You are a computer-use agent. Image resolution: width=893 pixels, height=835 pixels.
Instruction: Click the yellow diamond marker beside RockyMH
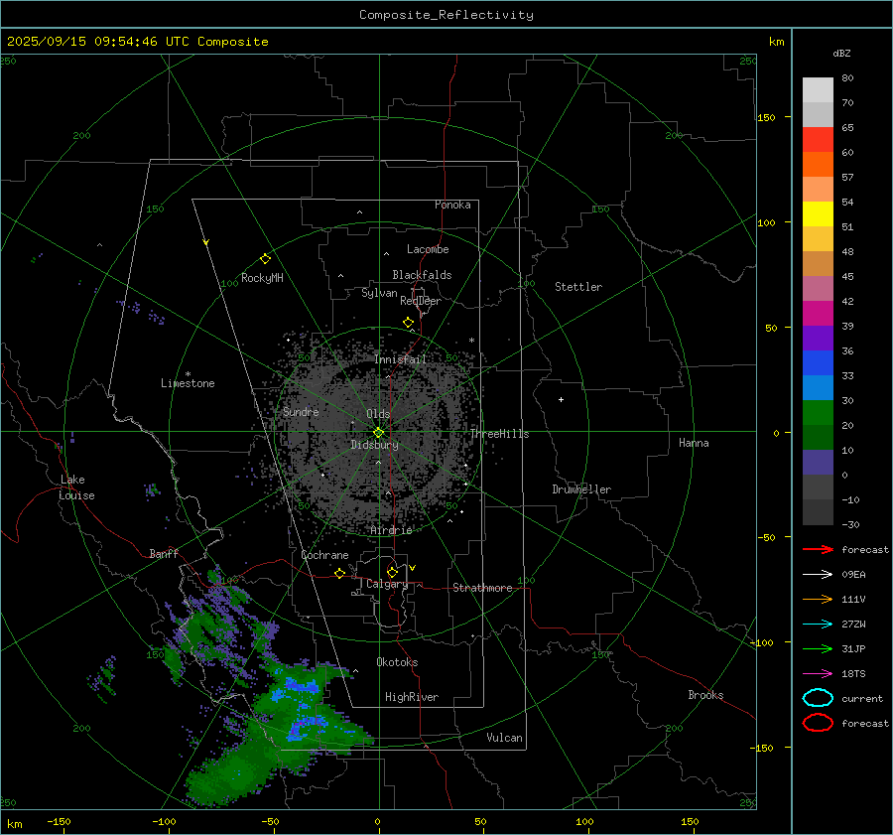[x=265, y=259]
